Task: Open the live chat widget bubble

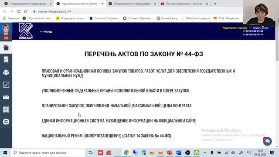Action: click(267, 141)
